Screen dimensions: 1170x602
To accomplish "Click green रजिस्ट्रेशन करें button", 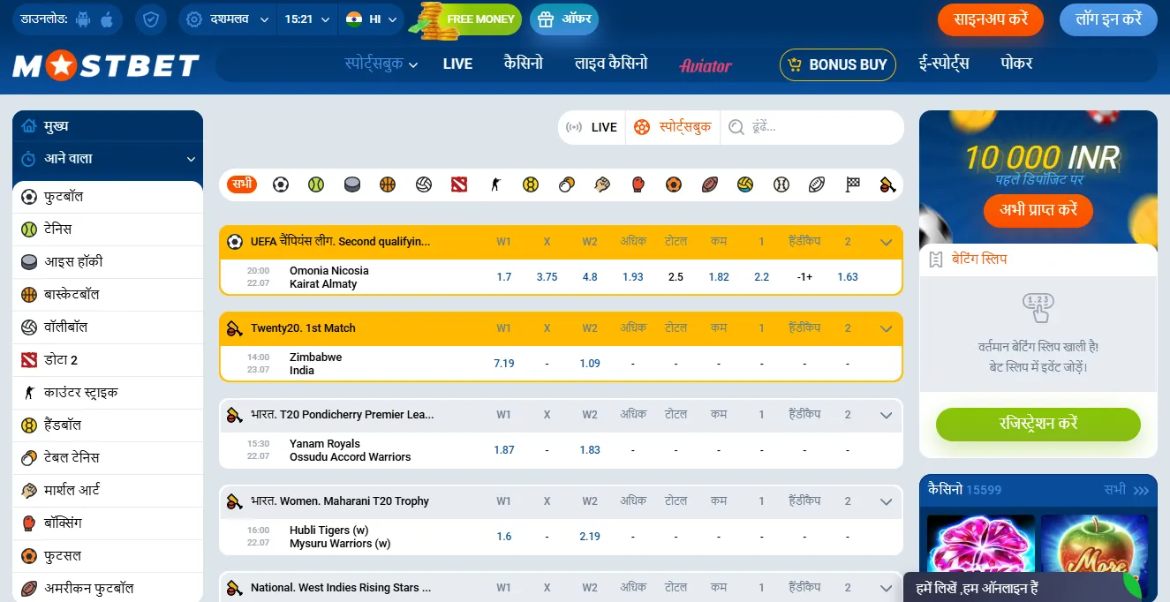I will coord(1038,424).
